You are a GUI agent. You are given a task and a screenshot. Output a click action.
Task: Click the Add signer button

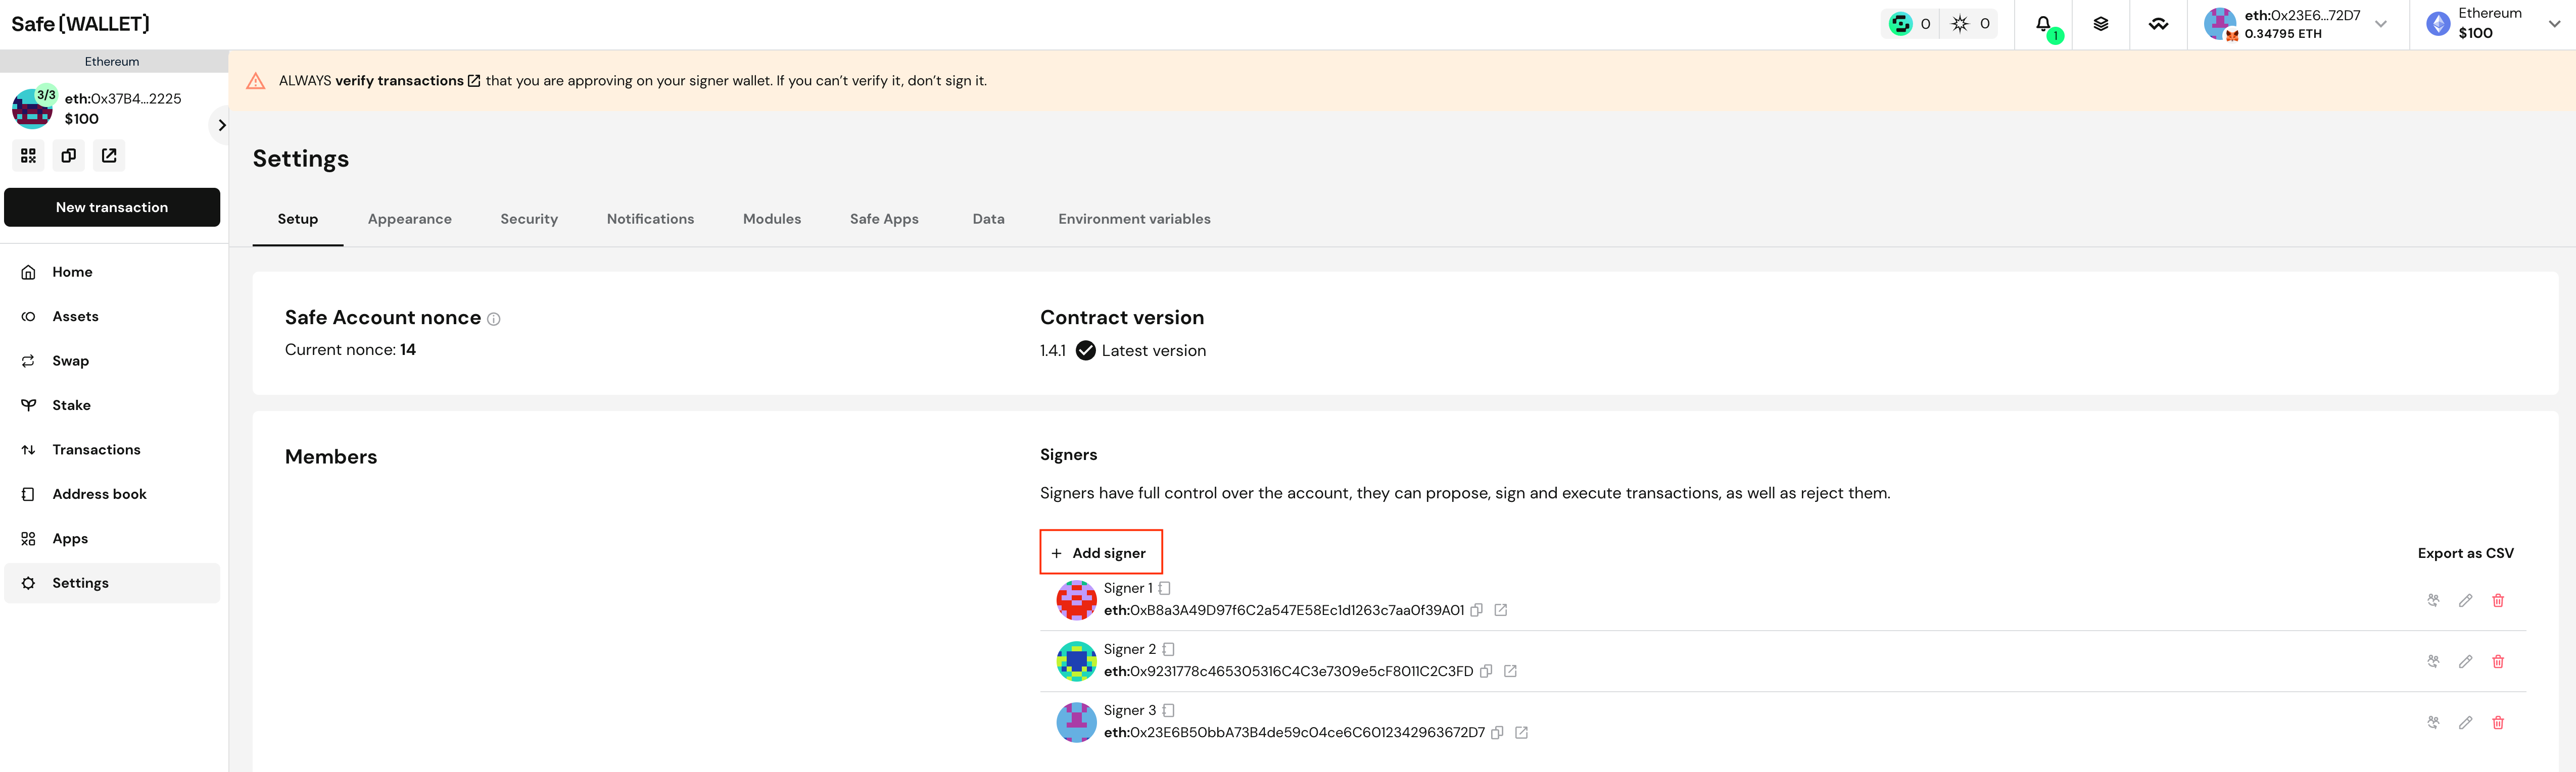(1100, 552)
